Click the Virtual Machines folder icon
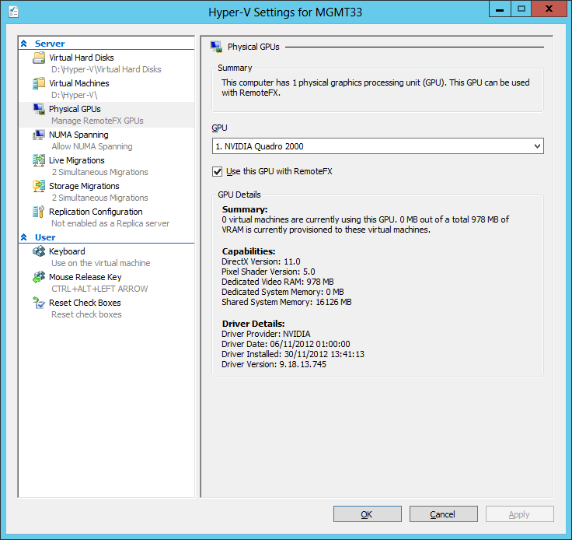Image resolution: width=572 pixels, height=540 pixels. tap(39, 83)
